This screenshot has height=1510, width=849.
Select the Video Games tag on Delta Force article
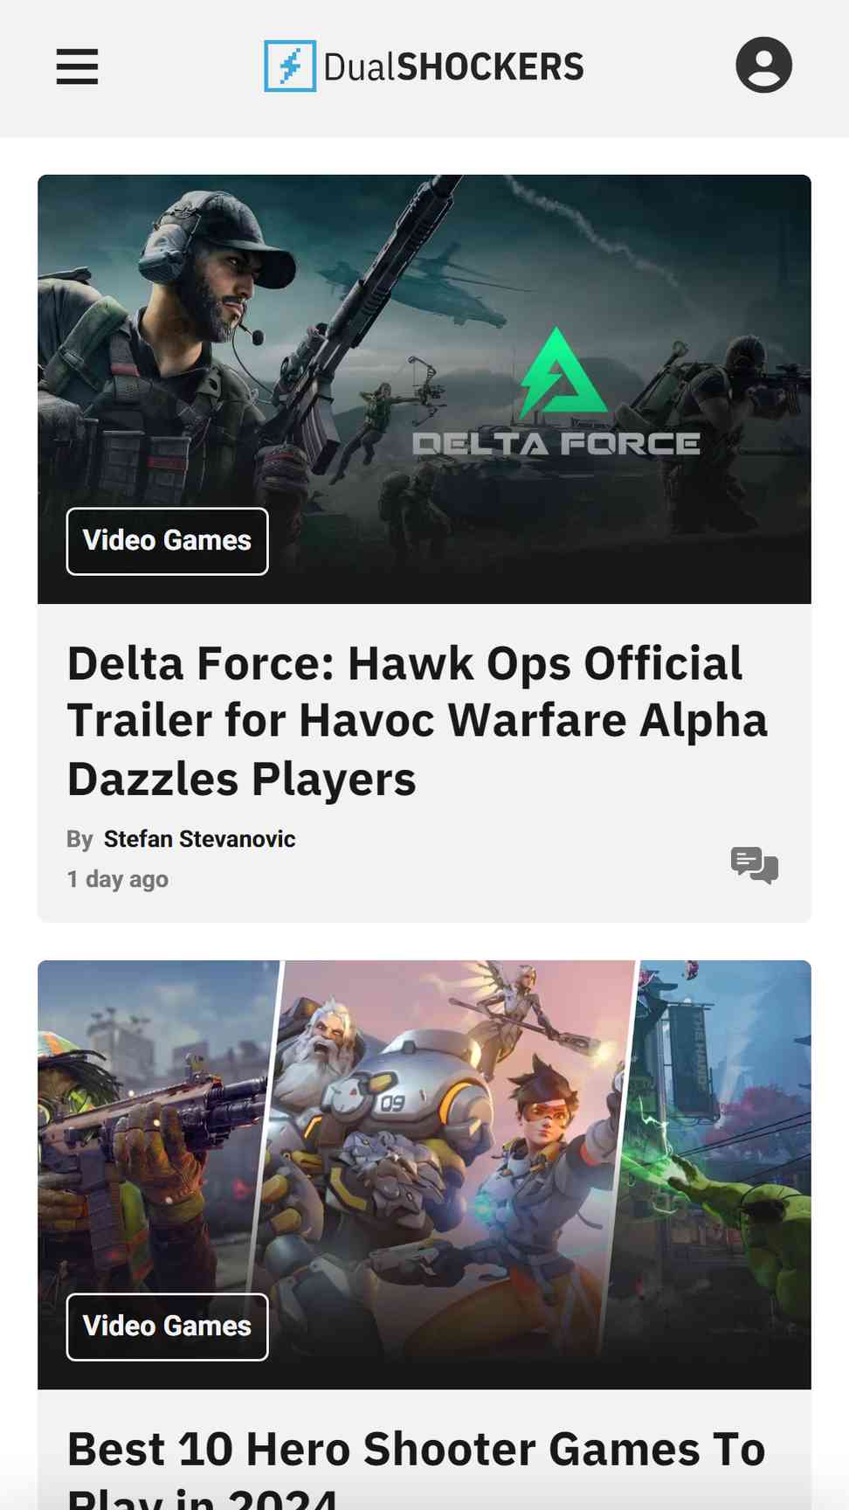coord(167,541)
